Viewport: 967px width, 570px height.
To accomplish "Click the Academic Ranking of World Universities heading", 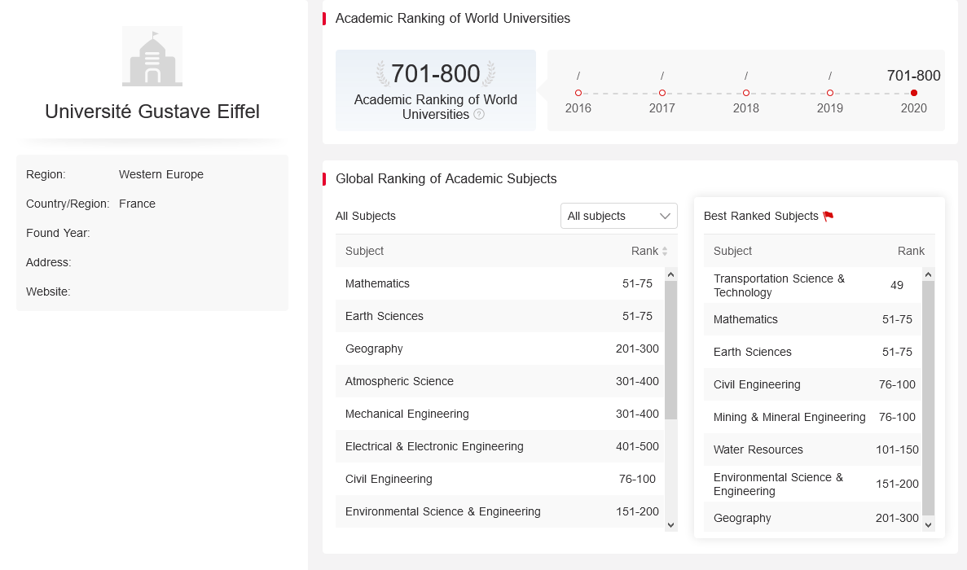I will click(x=453, y=19).
